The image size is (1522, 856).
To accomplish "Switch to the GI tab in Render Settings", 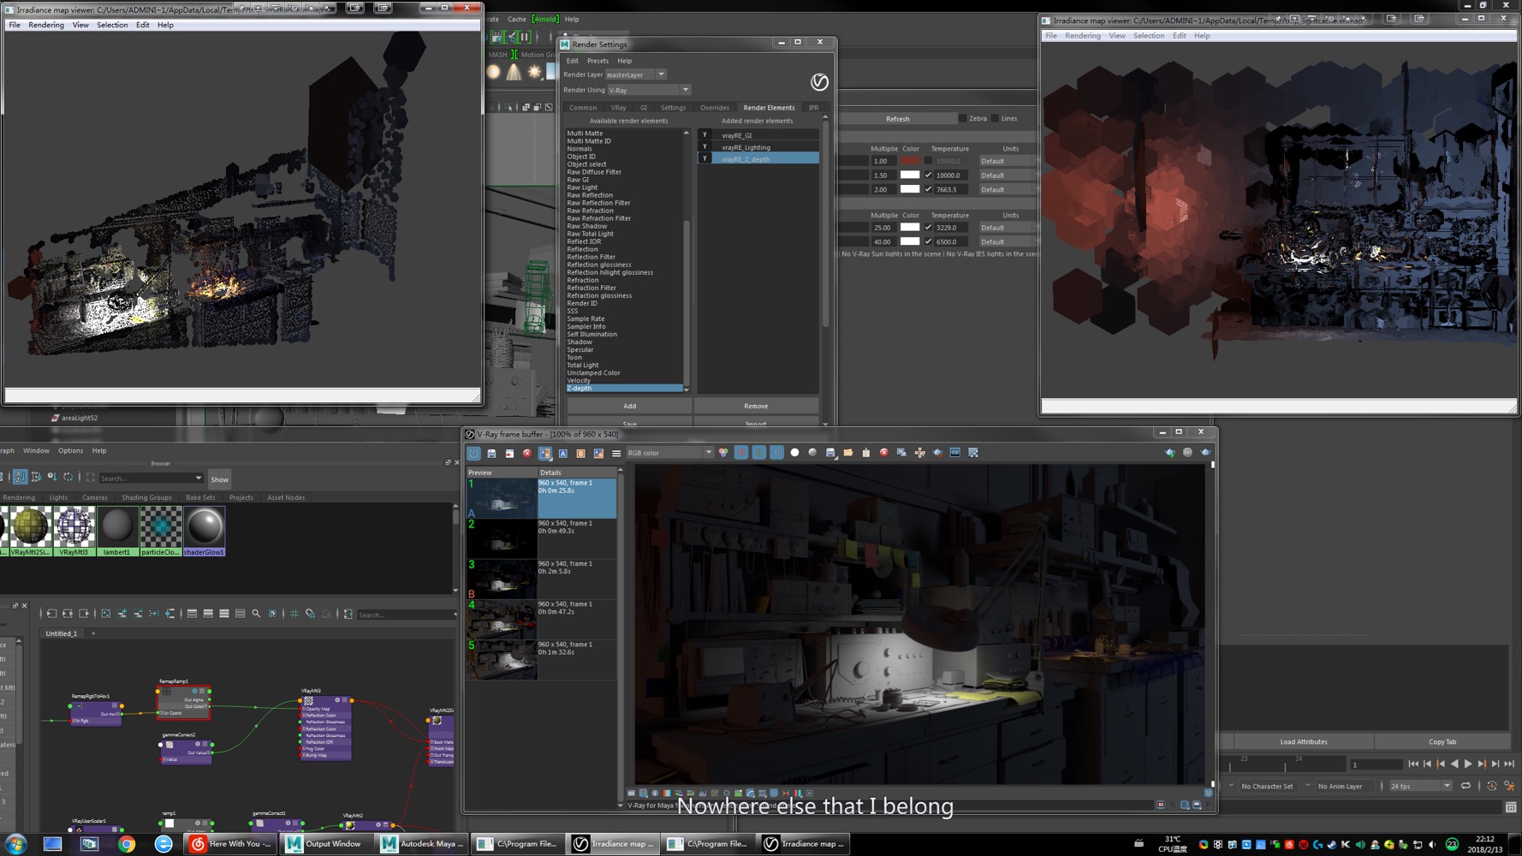I will 644,108.
